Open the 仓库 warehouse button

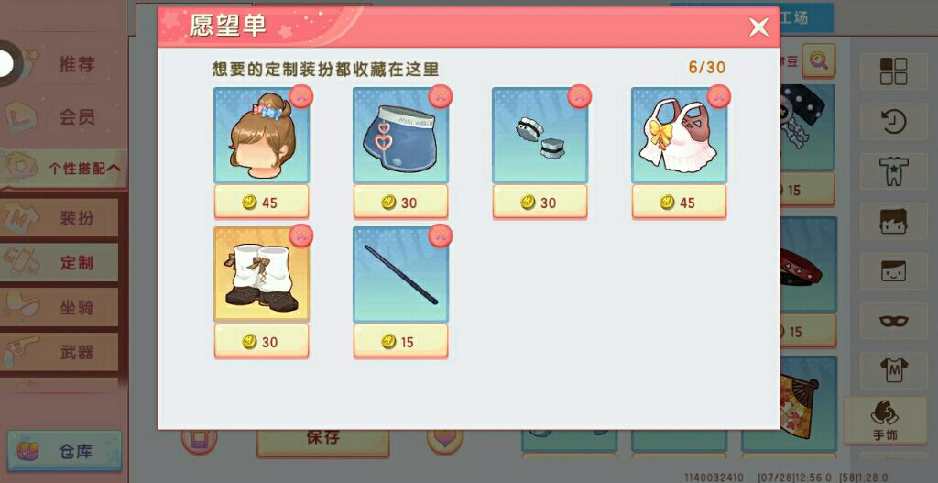point(65,451)
